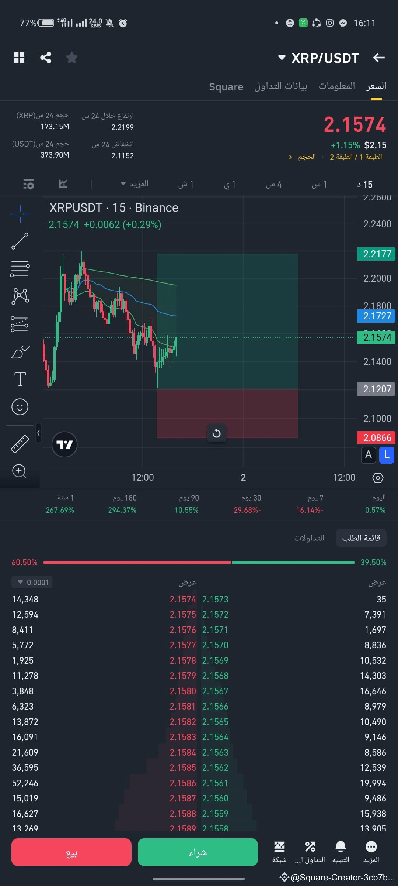Switch to the المعلومات tab
The width and height of the screenshot is (398, 886).
point(337,86)
